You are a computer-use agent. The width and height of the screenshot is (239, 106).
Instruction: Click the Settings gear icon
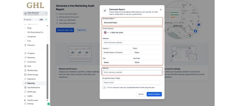point(25,104)
